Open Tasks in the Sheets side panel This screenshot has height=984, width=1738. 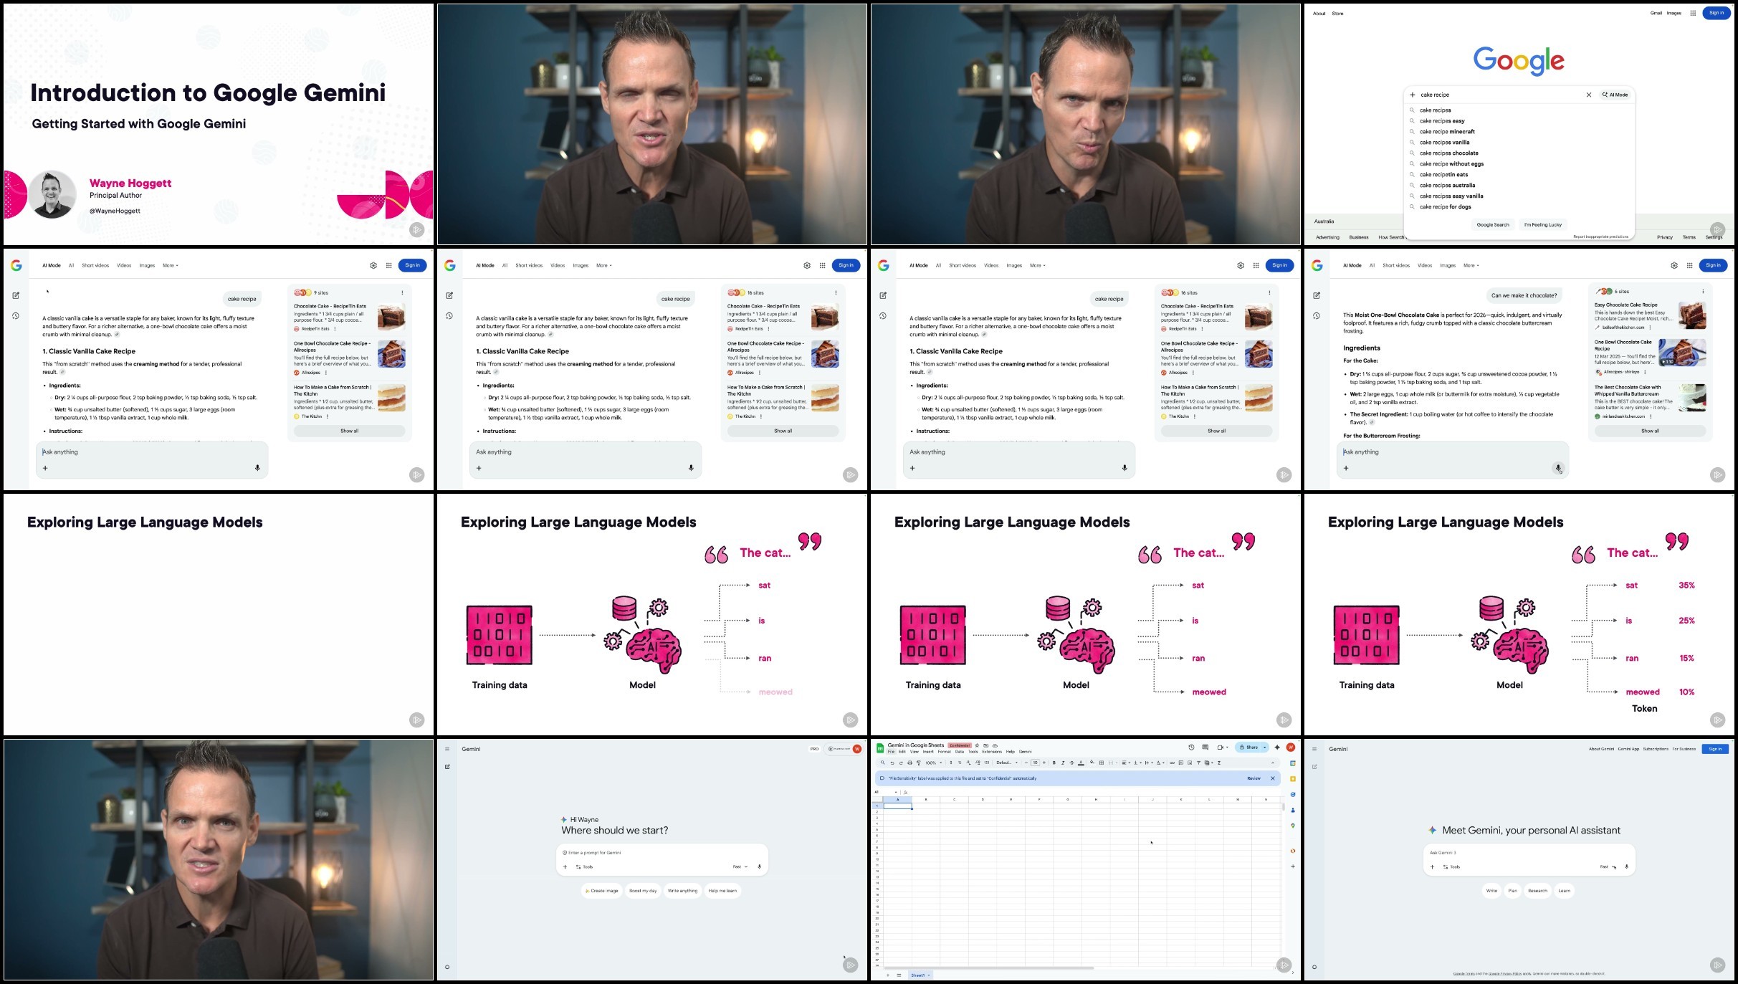(x=1293, y=794)
